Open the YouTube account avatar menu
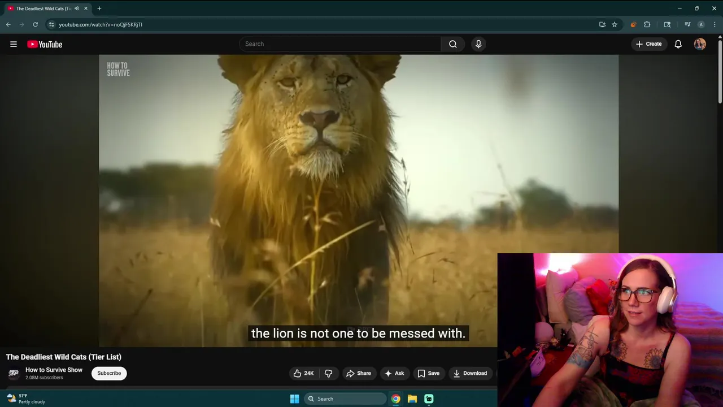723x407 pixels. tap(700, 44)
